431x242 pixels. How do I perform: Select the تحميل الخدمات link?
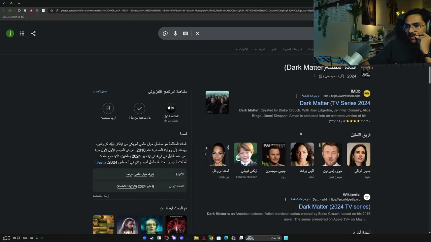pyautogui.click(x=100, y=91)
